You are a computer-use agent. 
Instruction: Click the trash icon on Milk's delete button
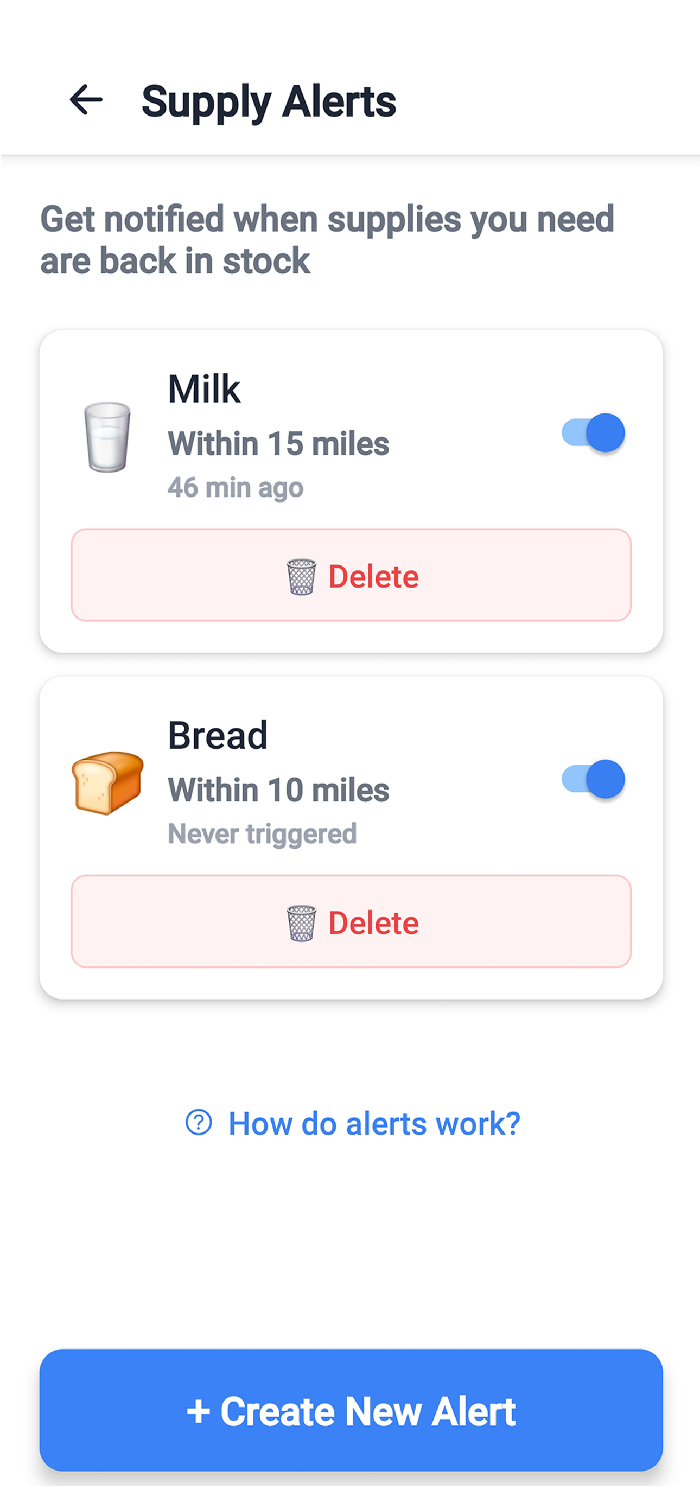point(301,577)
